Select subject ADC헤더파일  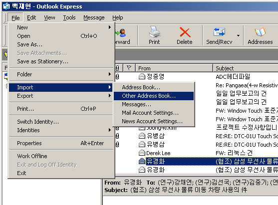(x=233, y=77)
